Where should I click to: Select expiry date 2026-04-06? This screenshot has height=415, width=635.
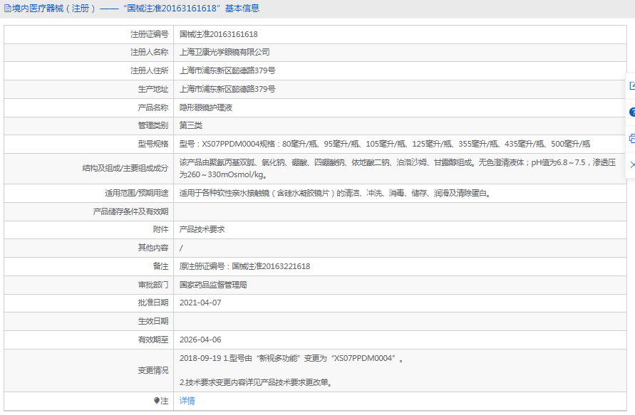click(x=200, y=340)
